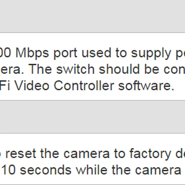Click the word "Mbps" in the text
This screenshot has width=185, height=185.
tap(33, 53)
